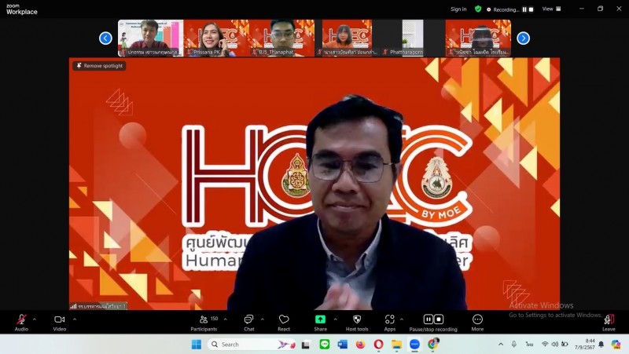Expand the Participants options caret
This screenshot has width=629, height=354.
coord(226,319)
